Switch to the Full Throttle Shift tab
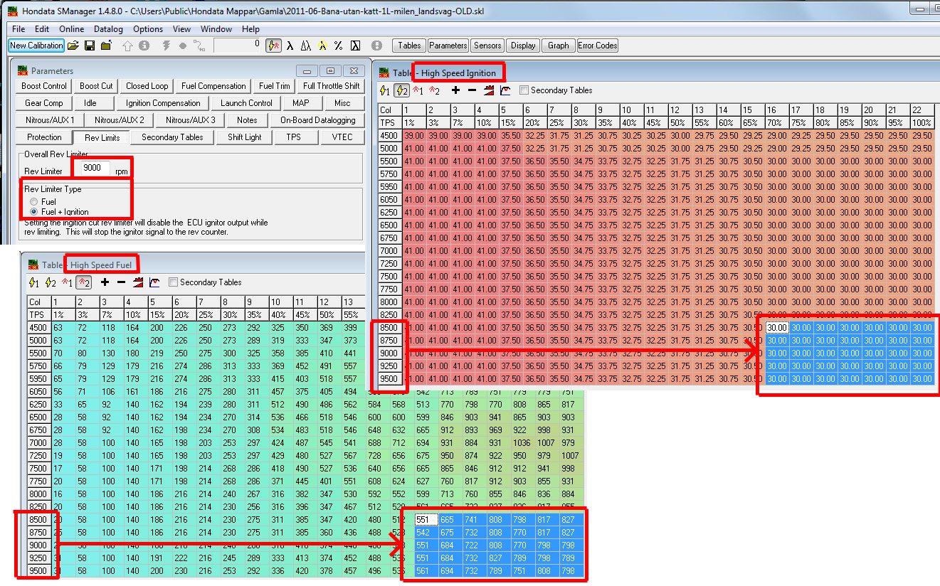Screen dimensions: 940x586 click(x=332, y=86)
